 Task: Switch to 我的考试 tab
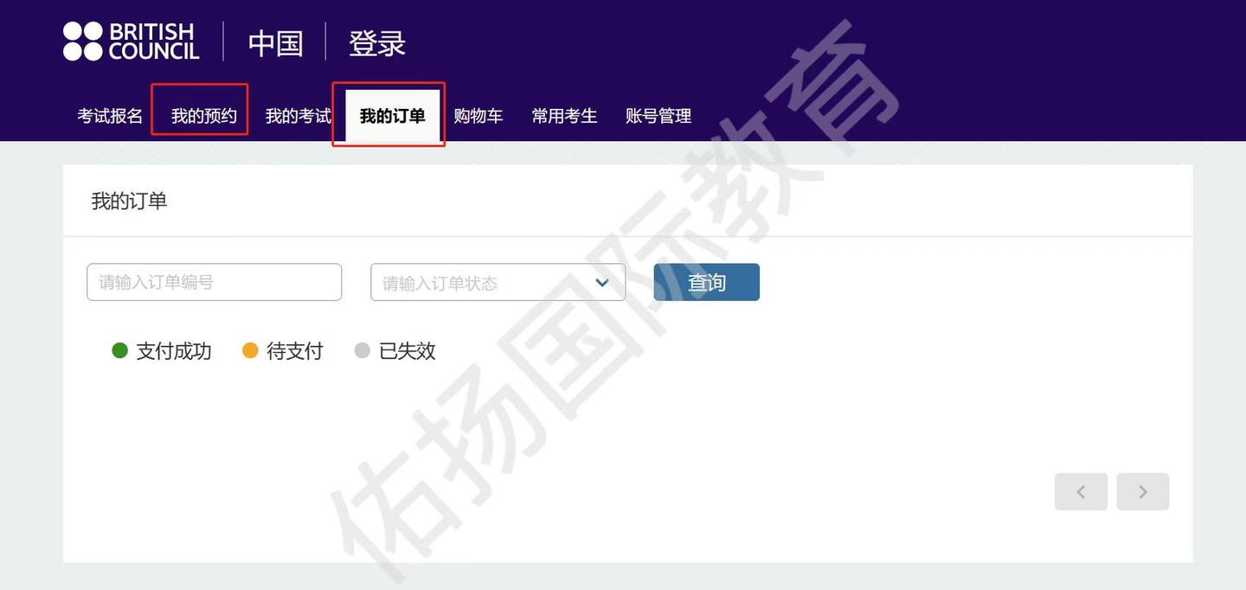click(x=298, y=116)
